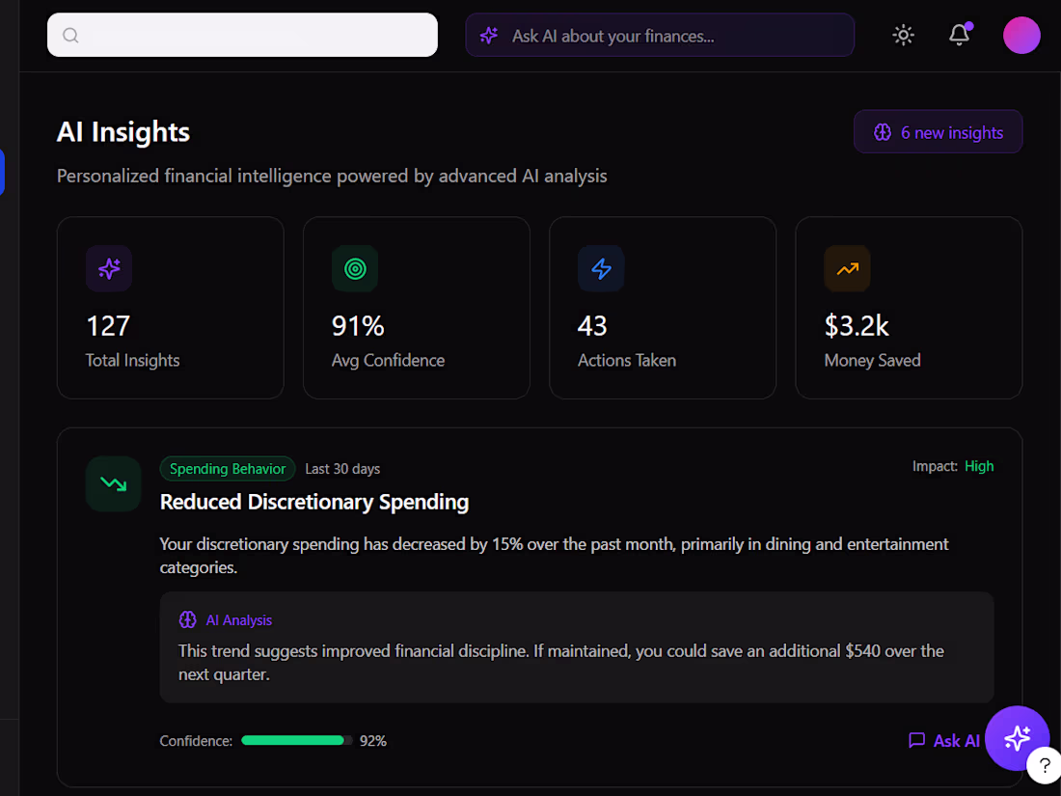
Task: Click the Total Insights sparkle icon
Action: click(109, 269)
